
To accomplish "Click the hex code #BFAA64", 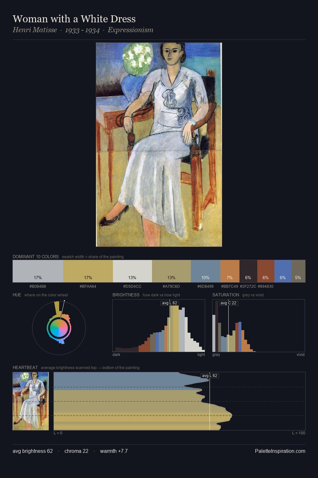I will (x=88, y=286).
